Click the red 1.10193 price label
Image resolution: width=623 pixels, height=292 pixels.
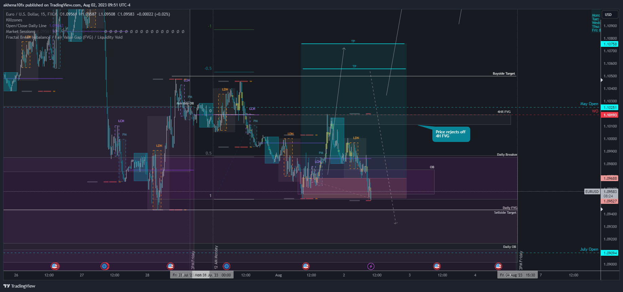coord(610,115)
